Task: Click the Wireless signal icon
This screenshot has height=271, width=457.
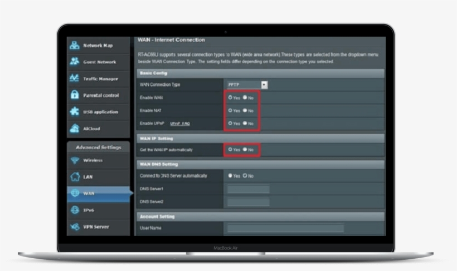Action: click(75, 160)
